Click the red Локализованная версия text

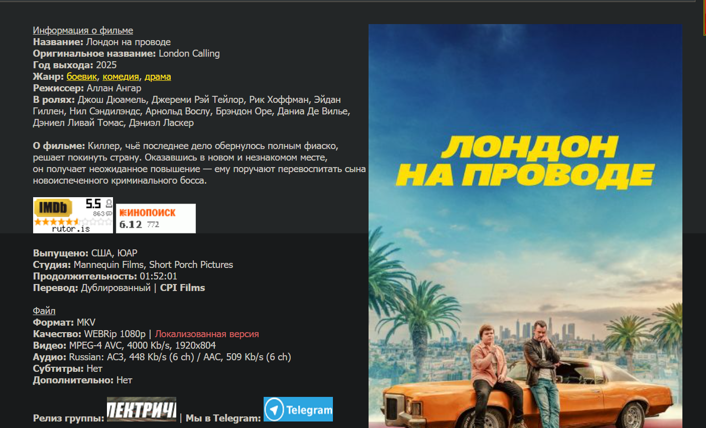[x=207, y=334]
